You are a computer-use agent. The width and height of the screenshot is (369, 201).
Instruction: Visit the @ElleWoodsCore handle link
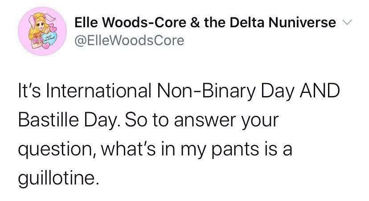[129, 40]
